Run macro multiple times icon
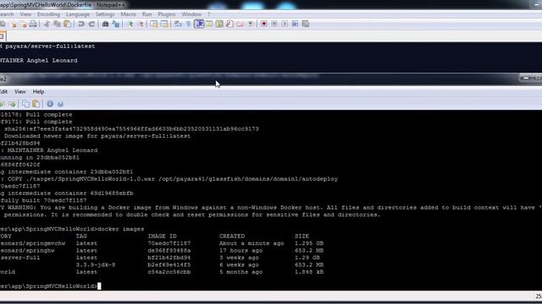542x304 pixels. (295, 24)
